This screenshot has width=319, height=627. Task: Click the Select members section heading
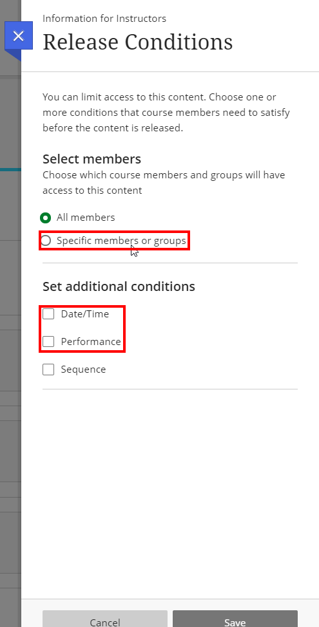point(92,159)
